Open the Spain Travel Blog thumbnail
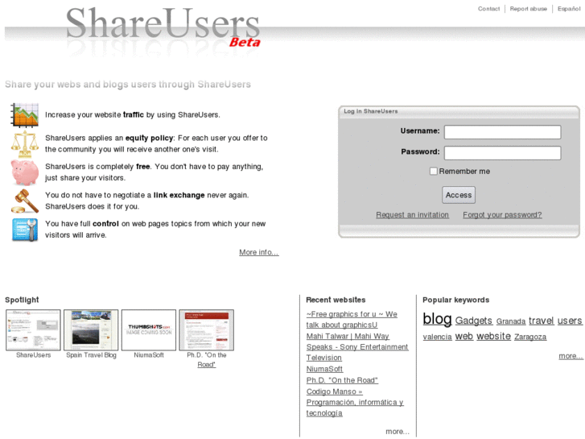The height and width of the screenshot is (439, 585). tap(91, 330)
